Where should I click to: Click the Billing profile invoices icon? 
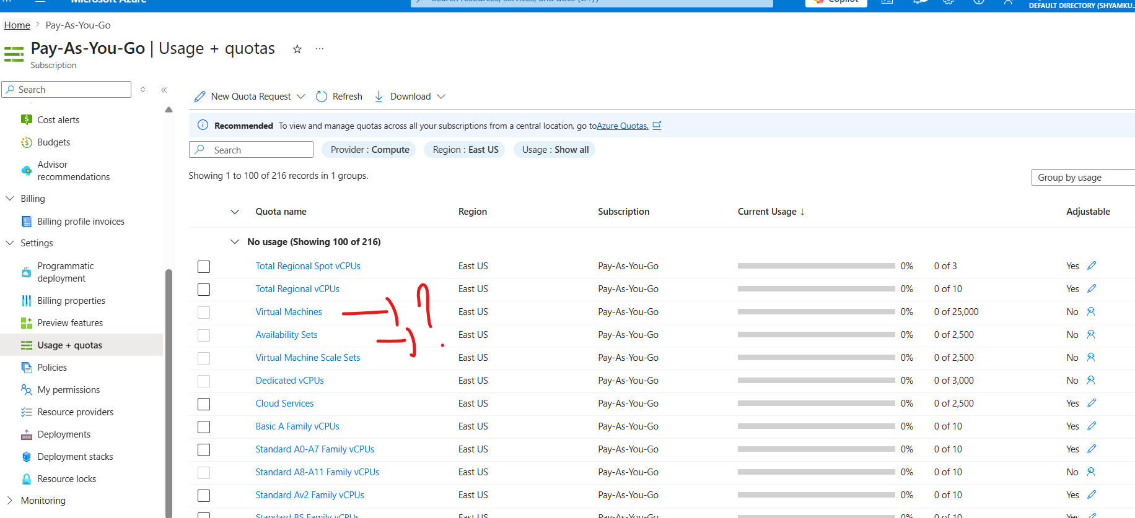tap(26, 222)
